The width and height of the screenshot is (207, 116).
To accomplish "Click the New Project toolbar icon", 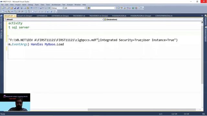I will [3, 8].
